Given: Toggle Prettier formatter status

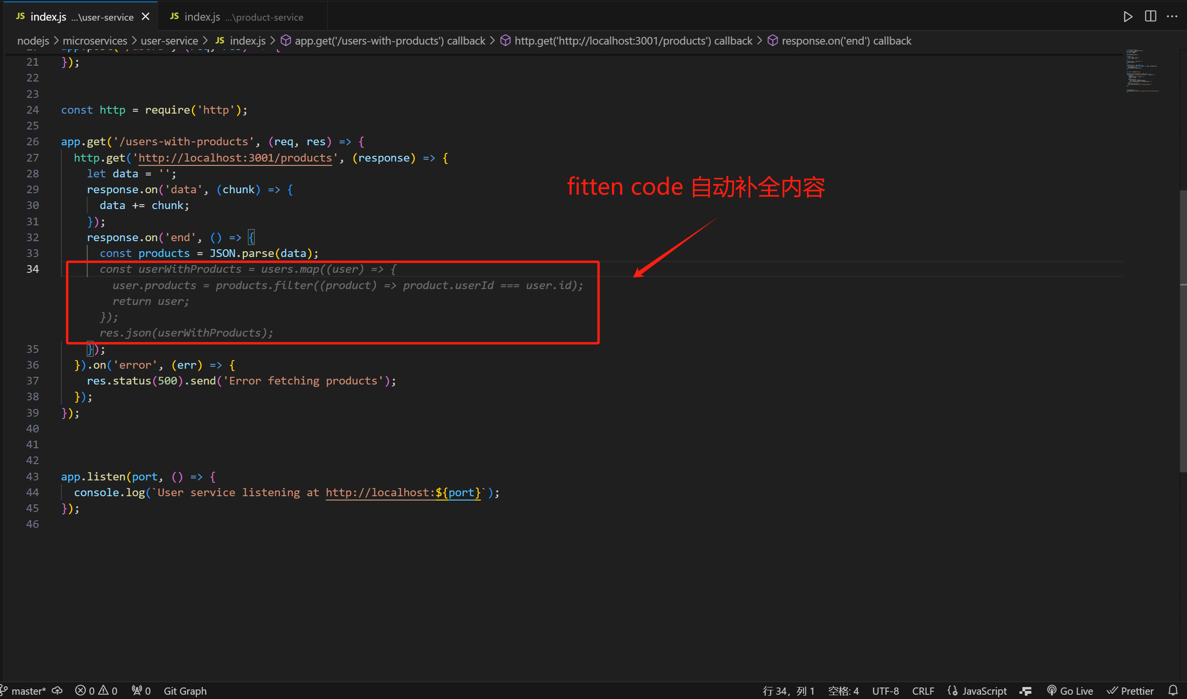Looking at the screenshot, I should [x=1130, y=691].
